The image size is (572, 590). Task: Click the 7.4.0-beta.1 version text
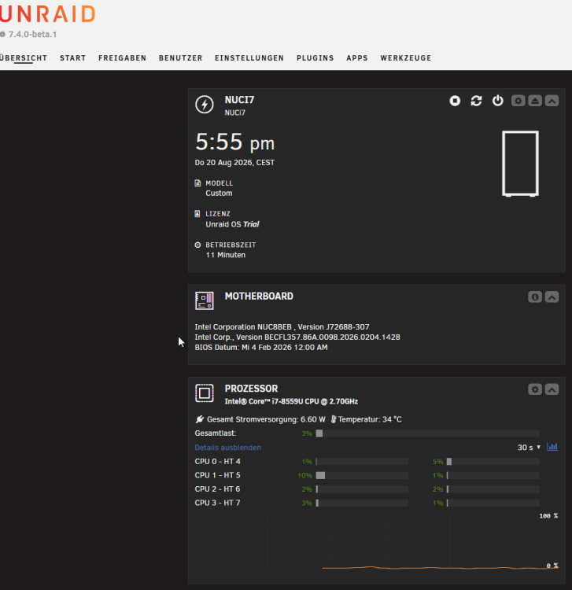pyautogui.click(x=33, y=35)
